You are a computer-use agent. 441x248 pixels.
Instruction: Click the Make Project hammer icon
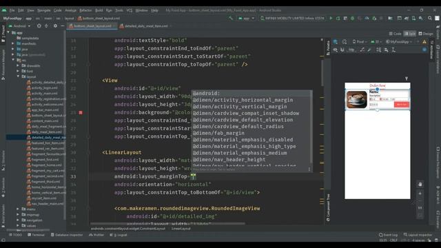click(x=231, y=19)
